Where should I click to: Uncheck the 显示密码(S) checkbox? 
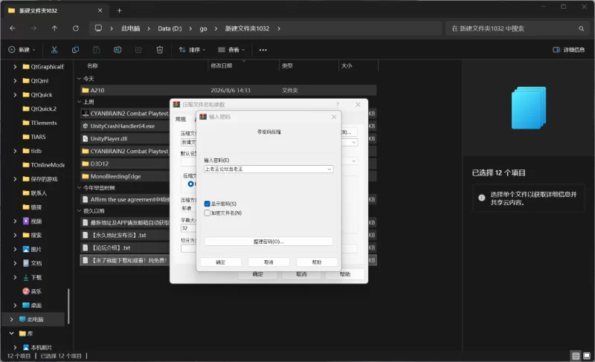coord(208,204)
